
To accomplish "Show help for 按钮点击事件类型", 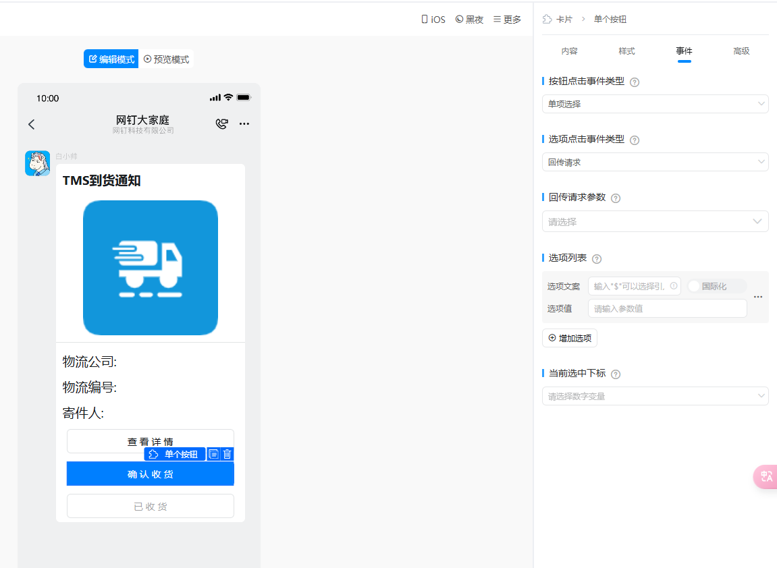I will click(635, 82).
